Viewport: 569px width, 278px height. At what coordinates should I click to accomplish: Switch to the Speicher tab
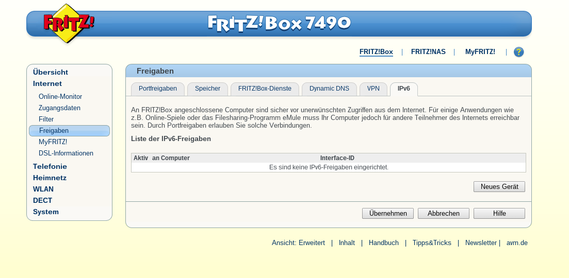207,89
